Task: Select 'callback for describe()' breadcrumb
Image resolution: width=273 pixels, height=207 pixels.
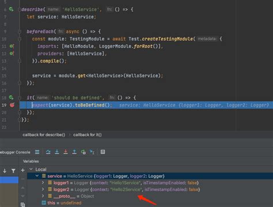Action: pos(44,135)
